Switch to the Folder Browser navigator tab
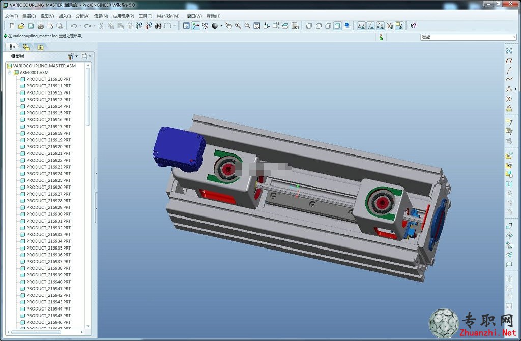 (26, 47)
